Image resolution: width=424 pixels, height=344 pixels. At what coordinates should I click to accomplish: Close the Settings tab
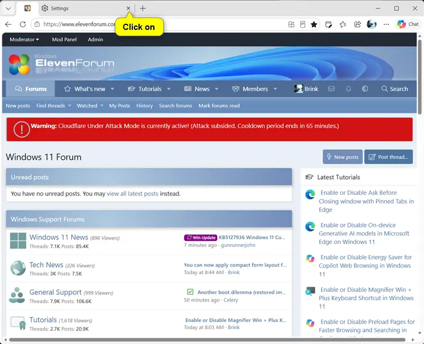(128, 8)
